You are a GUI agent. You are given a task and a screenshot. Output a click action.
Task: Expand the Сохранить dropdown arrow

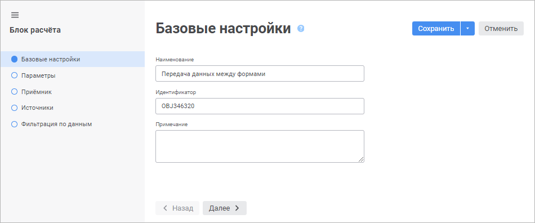[x=468, y=29]
